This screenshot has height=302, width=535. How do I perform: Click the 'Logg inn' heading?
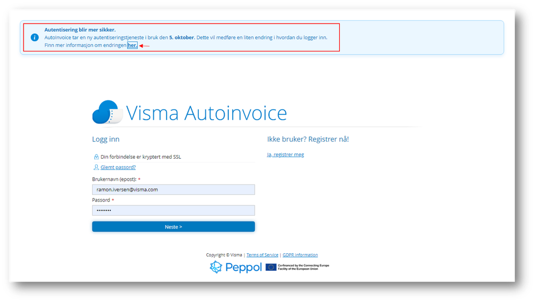pos(106,139)
